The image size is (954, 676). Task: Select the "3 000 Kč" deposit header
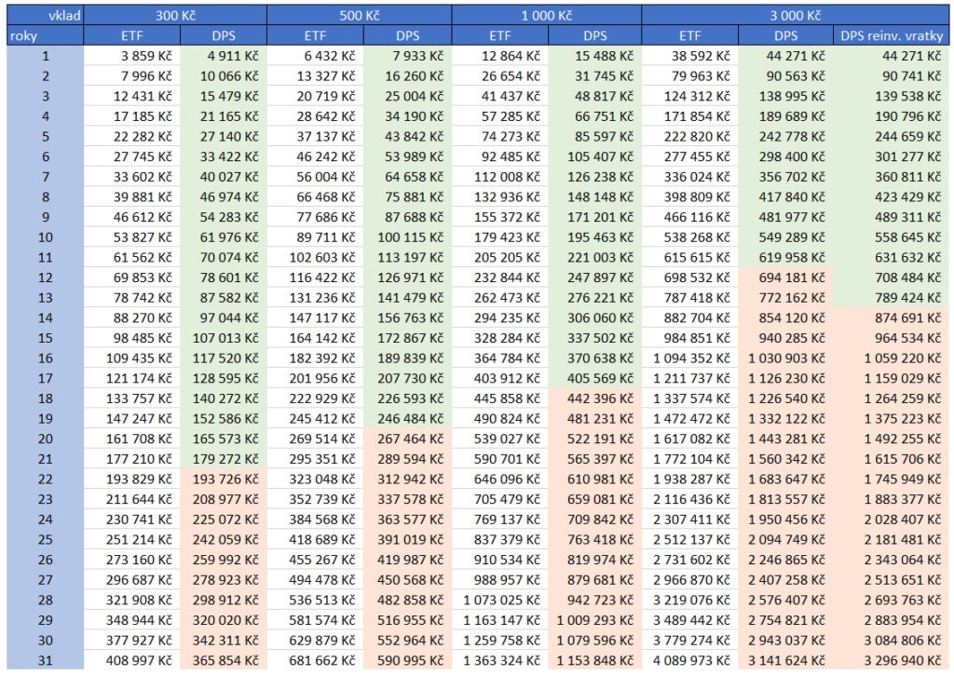[795, 15]
